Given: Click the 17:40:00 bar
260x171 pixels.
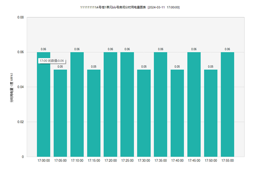Looking at the screenshot, I should coord(177,113).
